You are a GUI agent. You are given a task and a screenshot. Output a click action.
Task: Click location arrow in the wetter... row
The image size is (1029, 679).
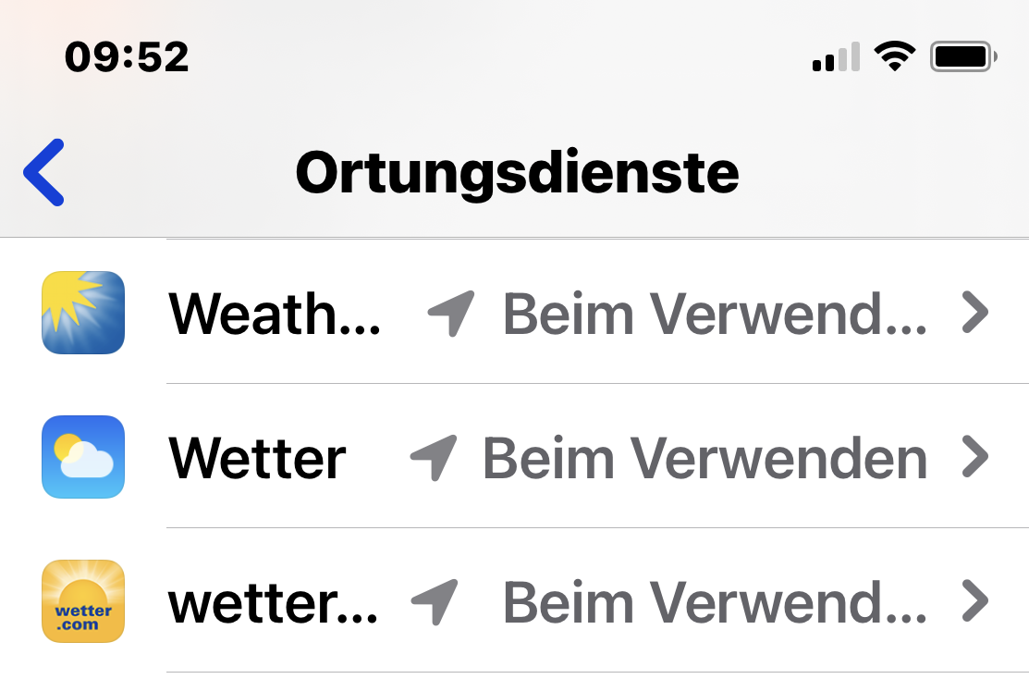pos(435,602)
